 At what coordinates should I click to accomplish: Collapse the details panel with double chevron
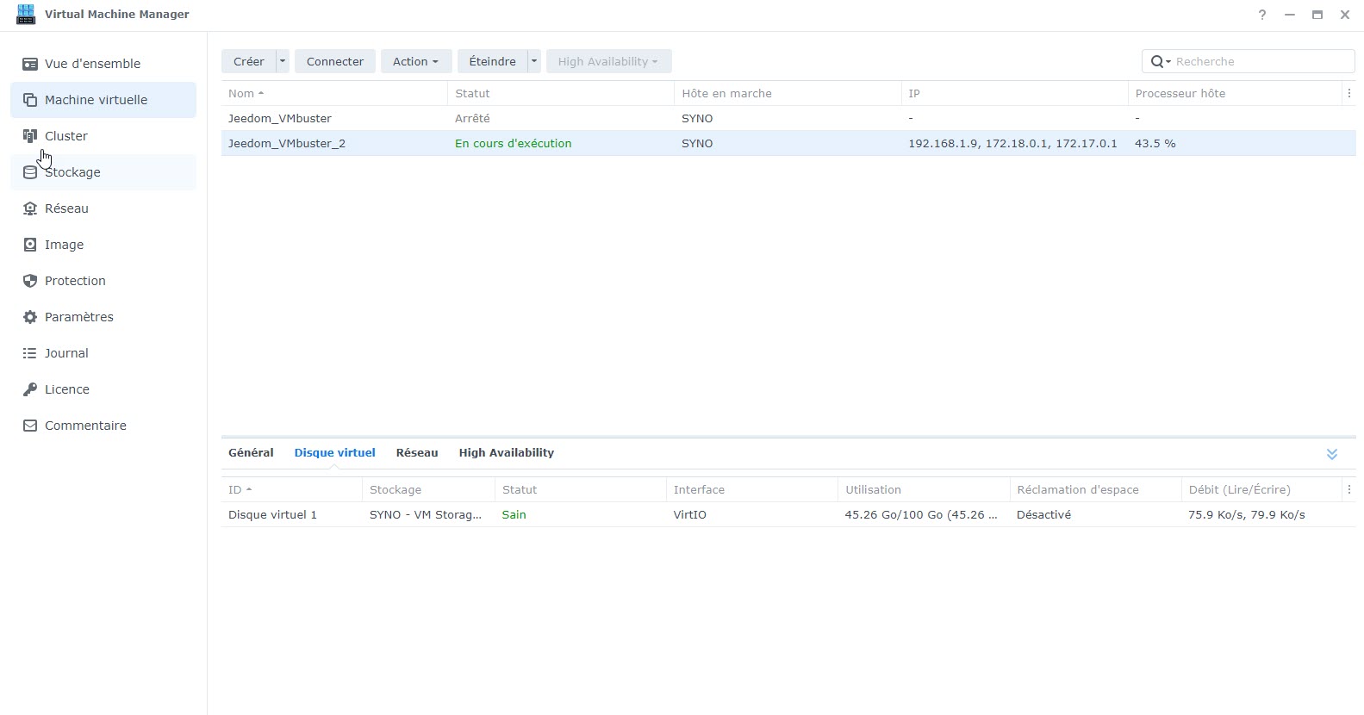[1332, 454]
